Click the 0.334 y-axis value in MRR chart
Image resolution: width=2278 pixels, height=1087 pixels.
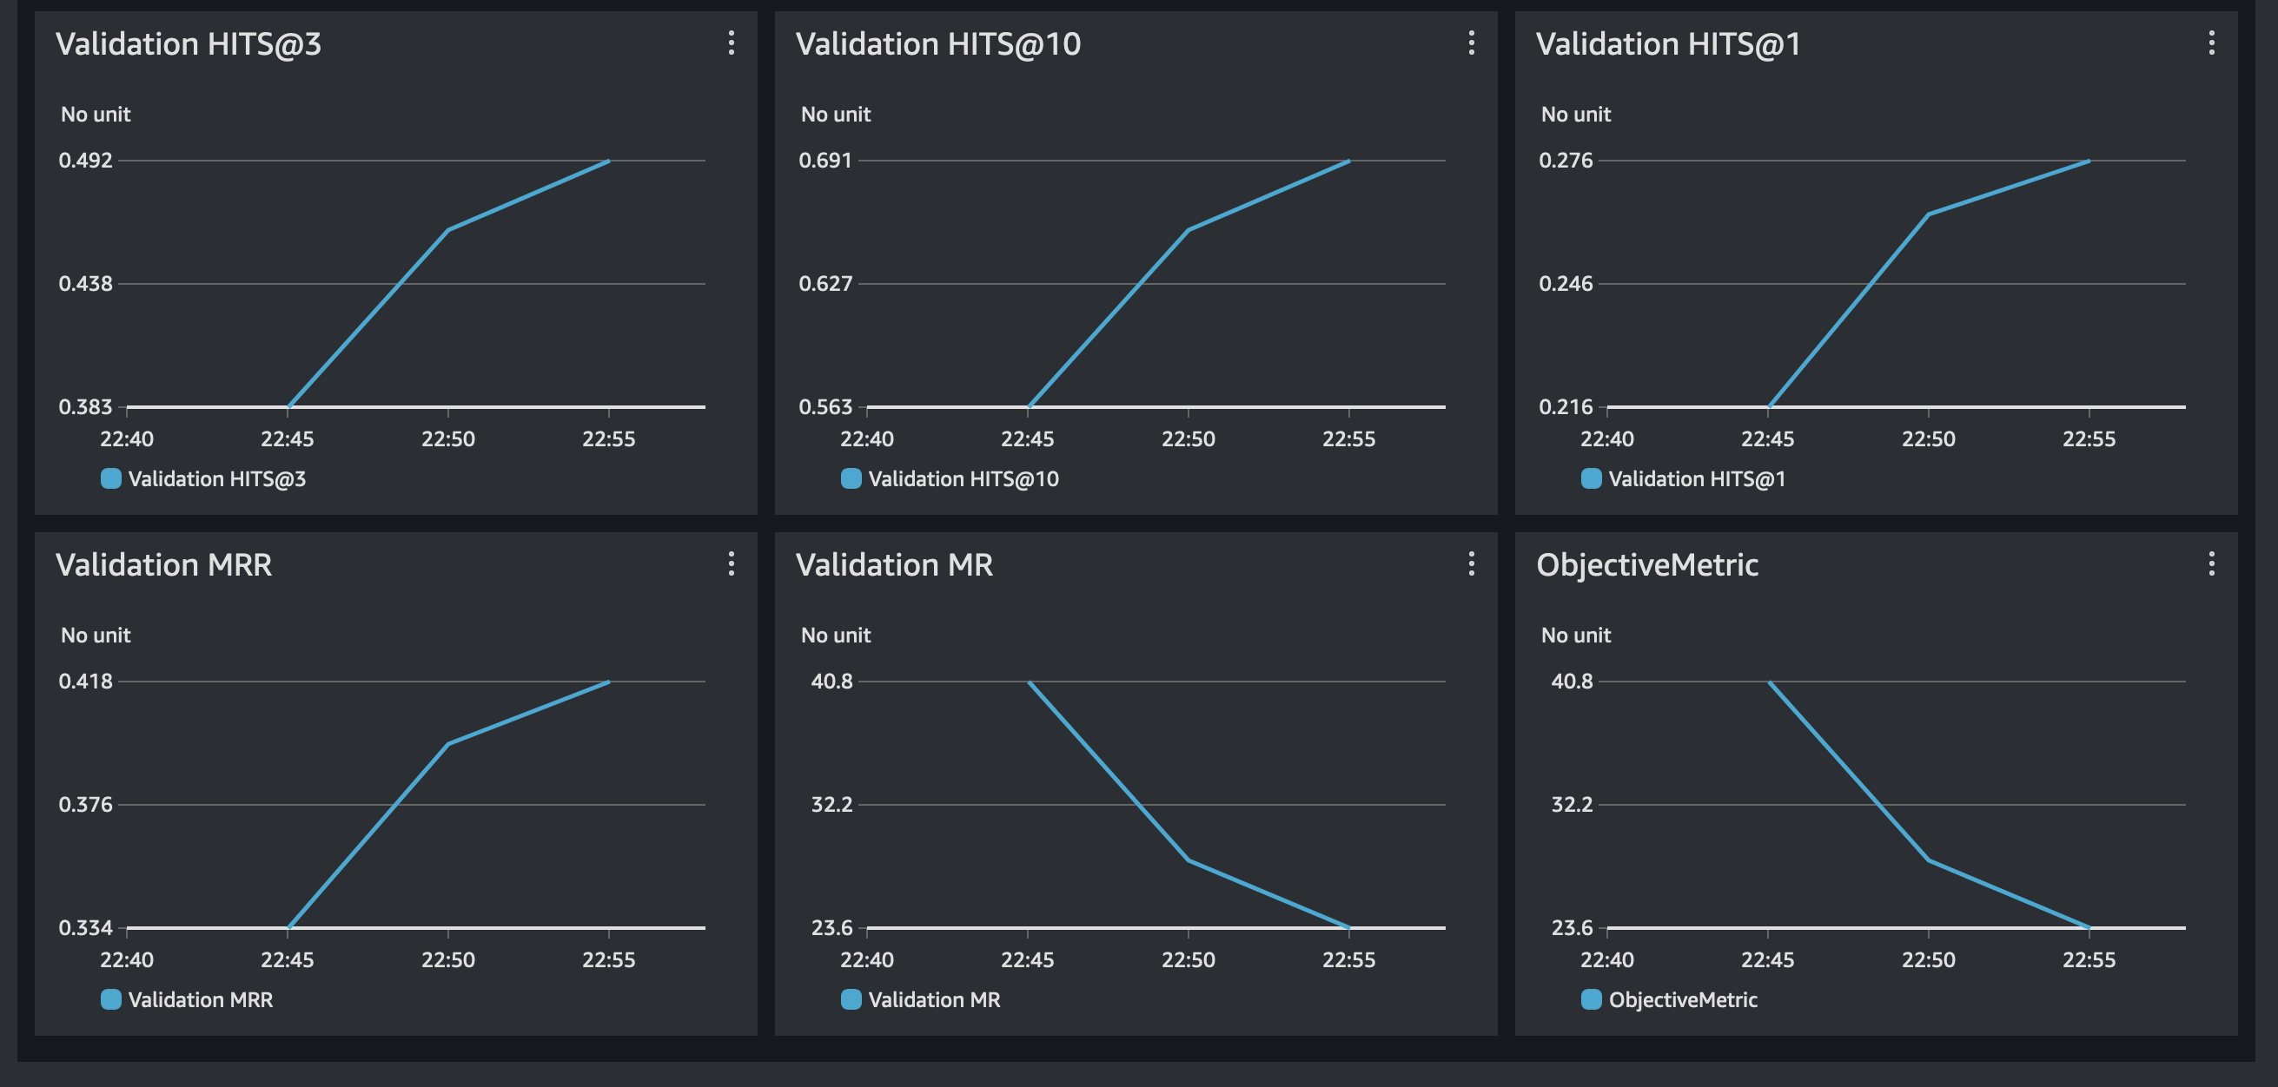[x=86, y=928]
